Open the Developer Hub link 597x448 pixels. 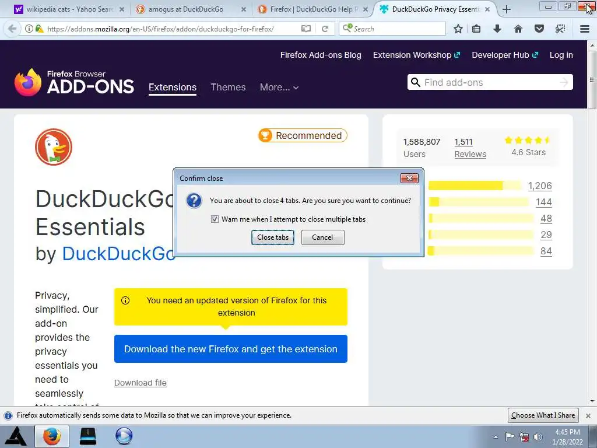tap(505, 55)
